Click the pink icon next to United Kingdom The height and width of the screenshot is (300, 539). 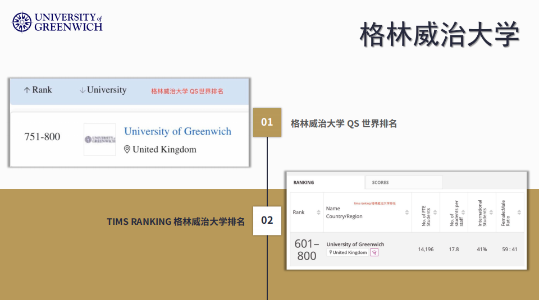[x=374, y=253]
